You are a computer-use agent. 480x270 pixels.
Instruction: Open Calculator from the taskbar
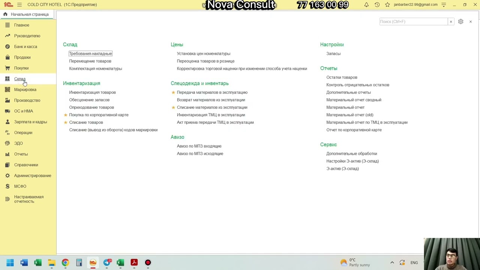click(x=79, y=262)
